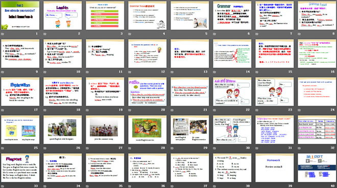Select slide 3 with colored weekend activity bars
337x188 pixels.
point(105,15)
